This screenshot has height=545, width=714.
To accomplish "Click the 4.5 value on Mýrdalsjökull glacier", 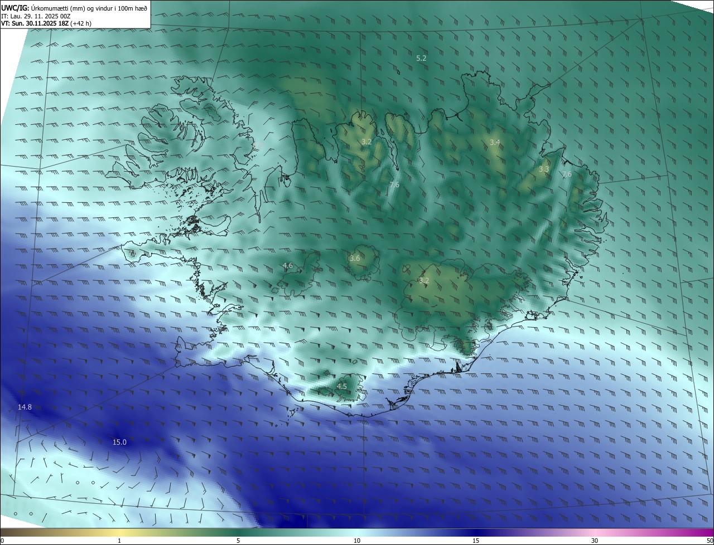I will pyautogui.click(x=342, y=386).
